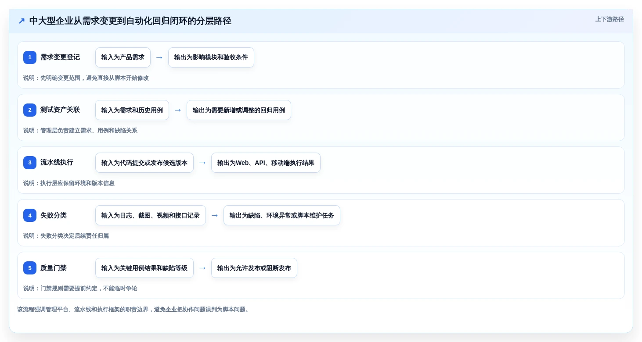Click the note 说明：失败分类决定后续责任归属
This screenshot has width=642, height=342.
tap(66, 236)
